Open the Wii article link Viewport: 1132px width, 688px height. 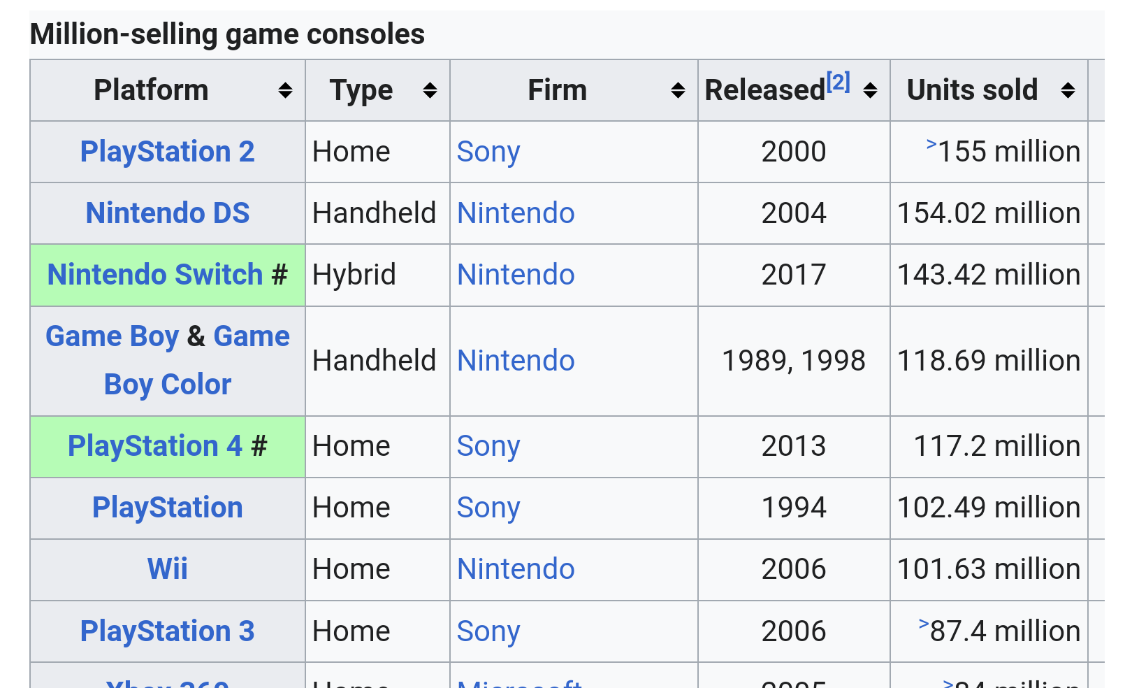[167, 569]
